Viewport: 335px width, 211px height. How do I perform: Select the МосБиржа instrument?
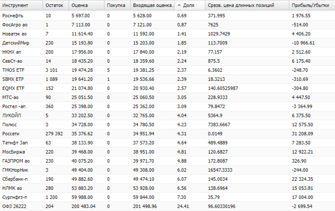[13, 152]
